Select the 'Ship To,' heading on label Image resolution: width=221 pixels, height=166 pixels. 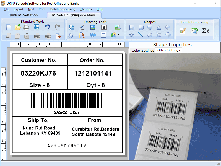(38, 120)
